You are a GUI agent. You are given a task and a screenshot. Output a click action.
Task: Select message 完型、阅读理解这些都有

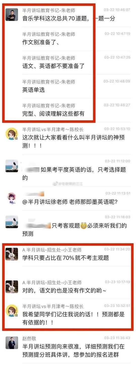click(x=53, y=114)
